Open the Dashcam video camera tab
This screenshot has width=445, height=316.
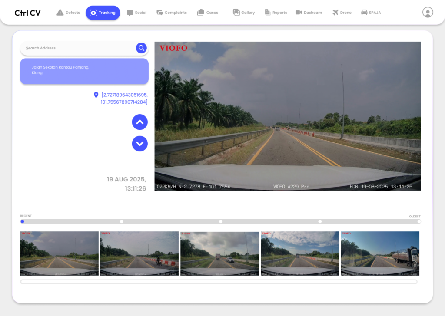tap(309, 13)
